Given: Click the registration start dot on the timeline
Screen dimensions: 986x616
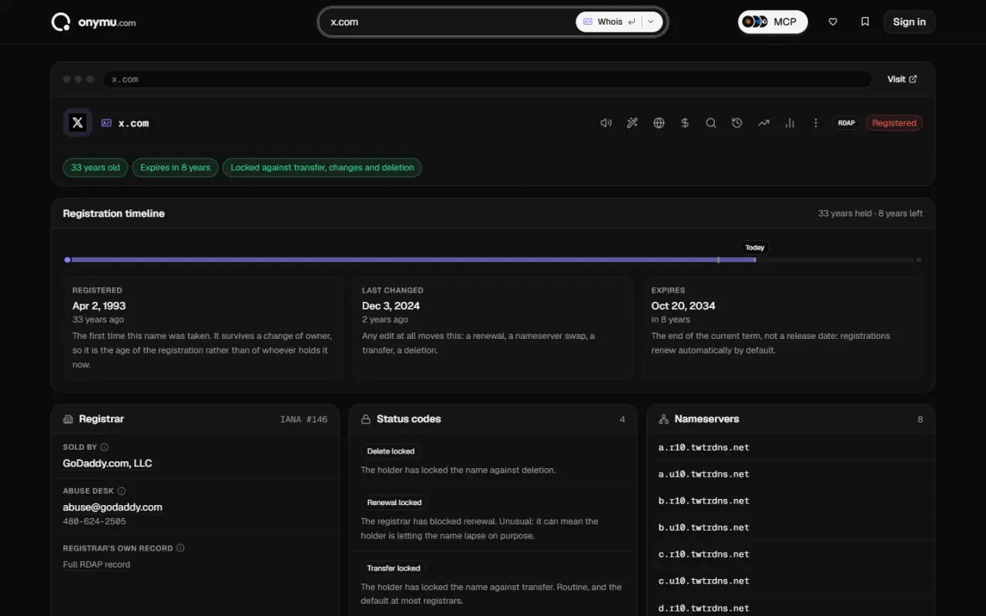Looking at the screenshot, I should click(68, 260).
